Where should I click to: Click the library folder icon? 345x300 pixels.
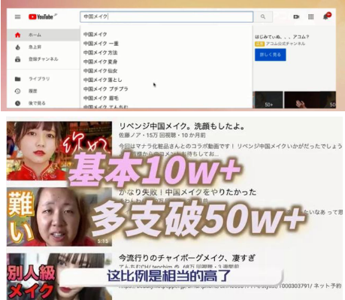click(x=17, y=79)
